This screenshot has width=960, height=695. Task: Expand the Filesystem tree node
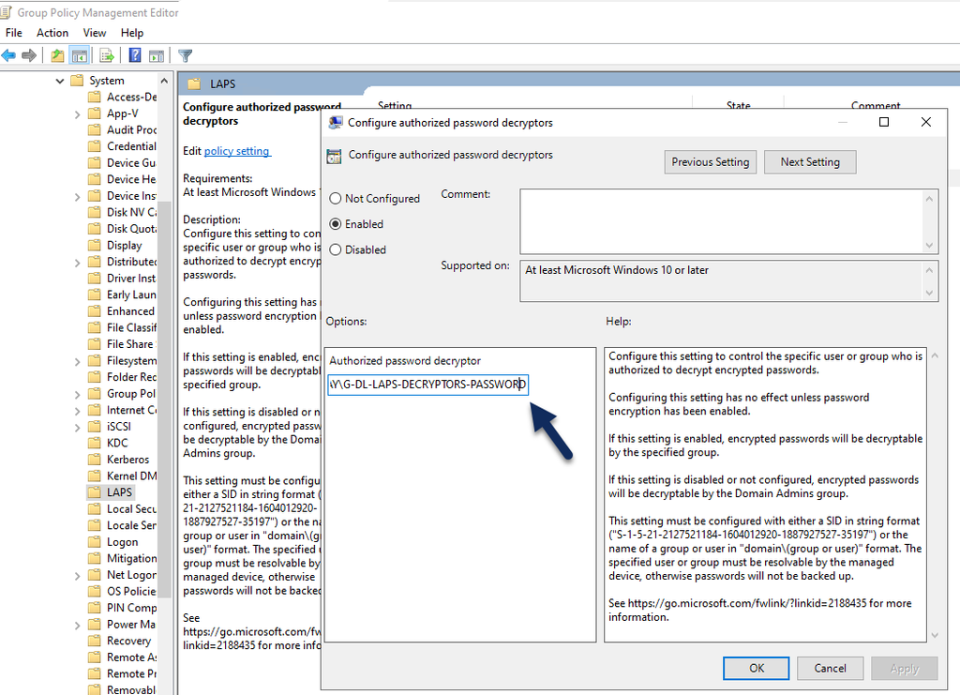pos(77,361)
